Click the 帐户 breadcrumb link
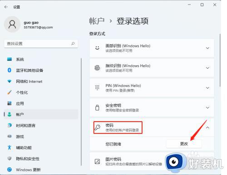 tap(97, 21)
